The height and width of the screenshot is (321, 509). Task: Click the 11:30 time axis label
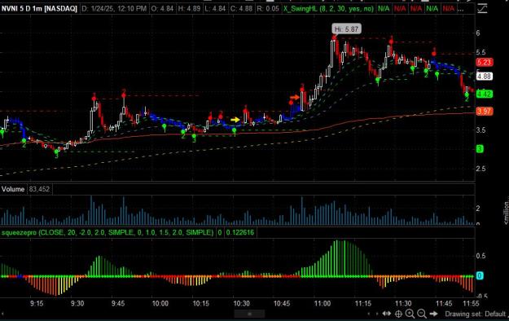pos(403,303)
